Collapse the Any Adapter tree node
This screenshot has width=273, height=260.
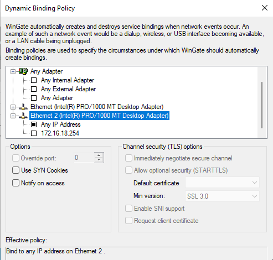click(13, 71)
